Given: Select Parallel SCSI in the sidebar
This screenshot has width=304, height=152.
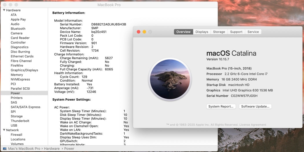Looking at the screenshot, I should tap(20, 89).
